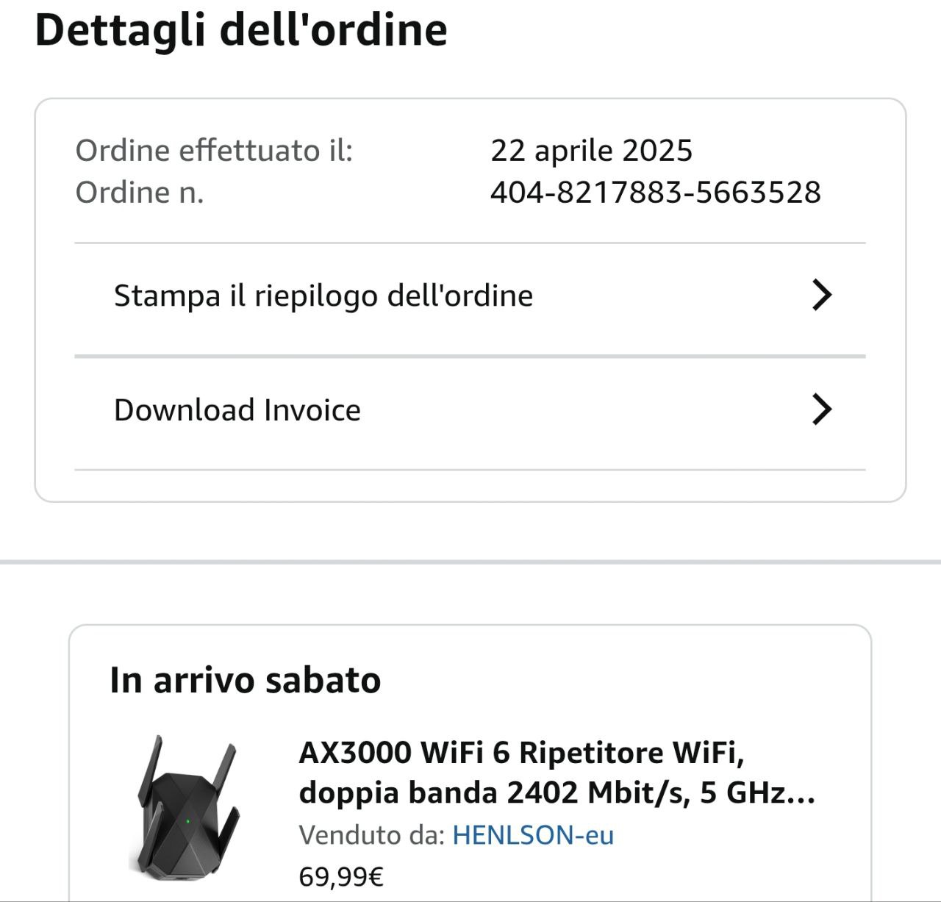This screenshot has height=902, width=941.
Task: Tap the chevron arrow beside Download Invoice
Action: pyautogui.click(x=822, y=409)
